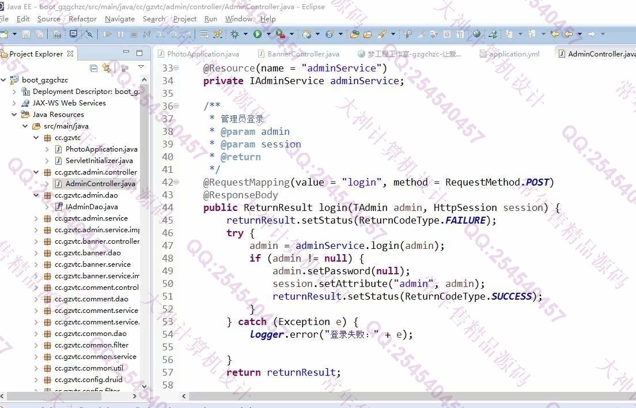This screenshot has height=408, width=636.
Task: Click the Save All toolbar icon
Action: point(39,35)
